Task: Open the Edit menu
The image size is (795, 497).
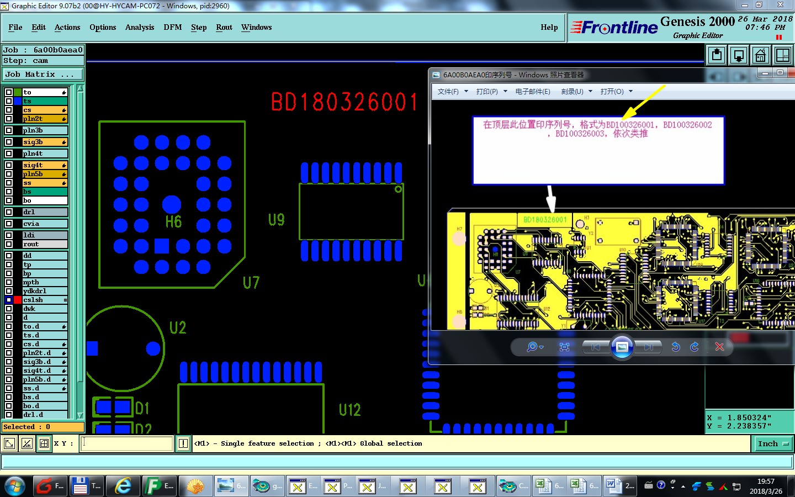Action: click(x=39, y=27)
